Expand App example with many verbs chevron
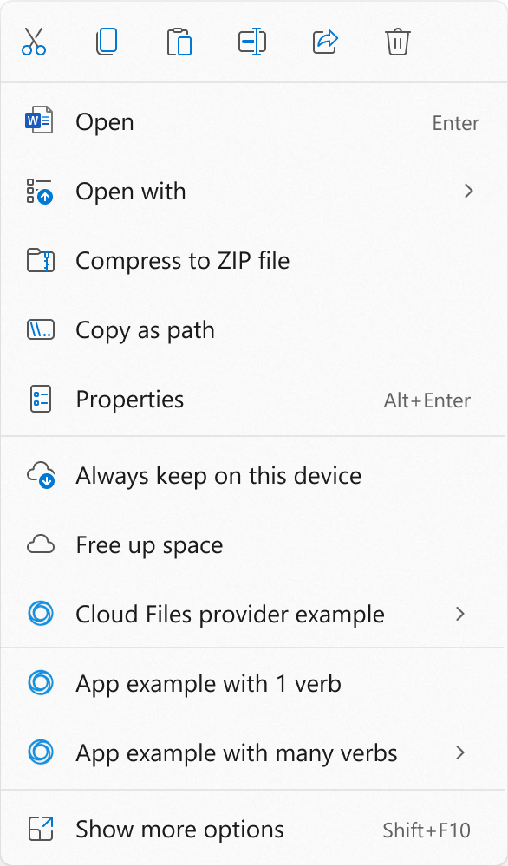The width and height of the screenshot is (508, 866). pyautogui.click(x=460, y=752)
